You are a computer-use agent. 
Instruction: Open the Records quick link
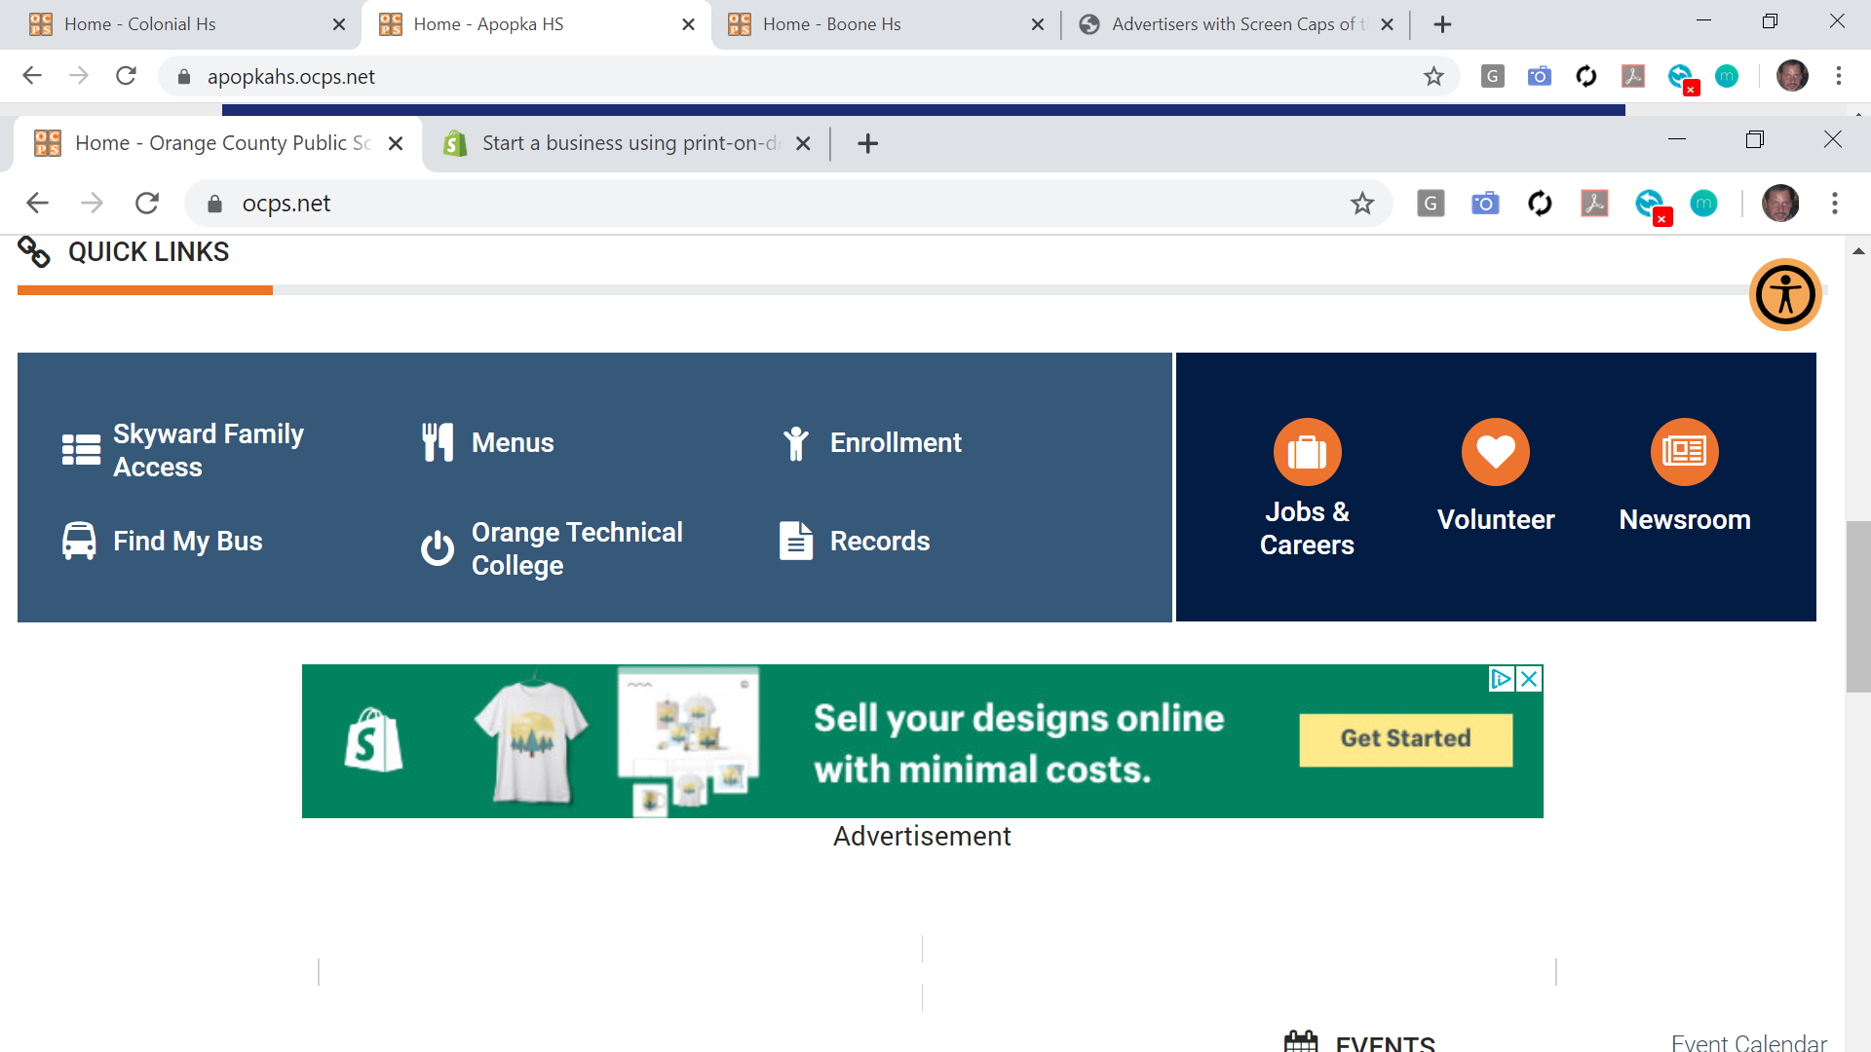(880, 541)
